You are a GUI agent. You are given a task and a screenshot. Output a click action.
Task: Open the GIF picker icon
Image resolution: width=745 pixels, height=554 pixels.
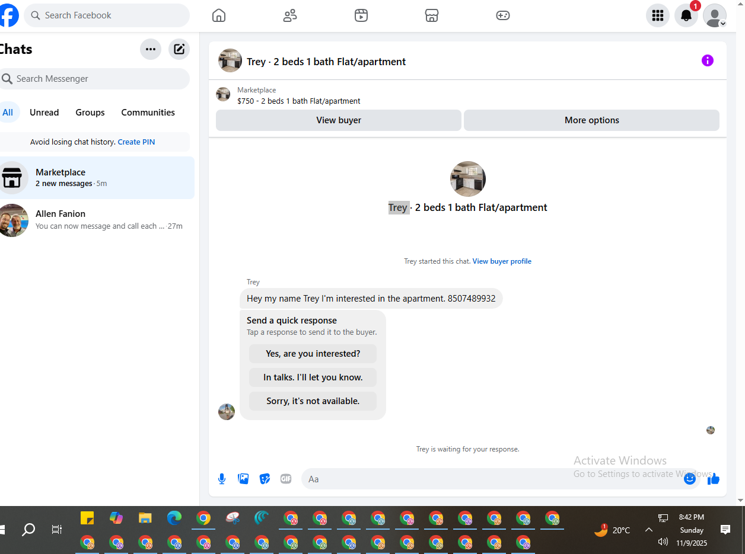(286, 479)
